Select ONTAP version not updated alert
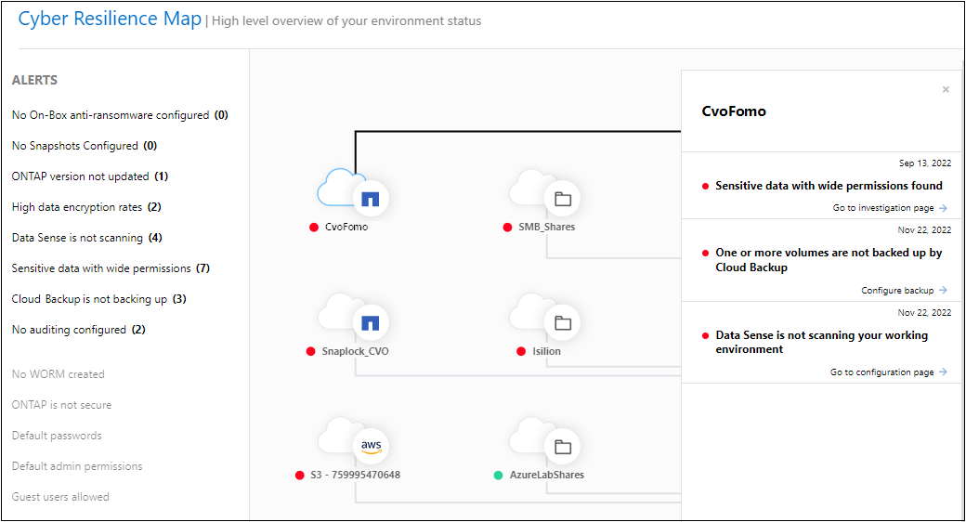Viewport: 966px width, 522px height. (x=90, y=176)
